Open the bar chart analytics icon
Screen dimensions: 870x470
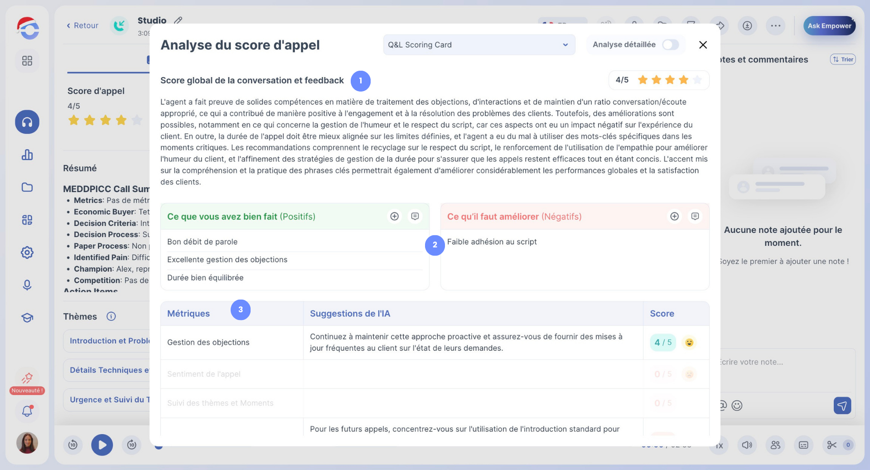click(27, 155)
